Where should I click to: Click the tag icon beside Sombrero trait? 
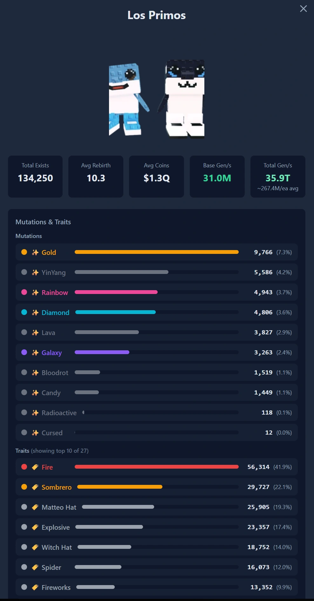35,487
